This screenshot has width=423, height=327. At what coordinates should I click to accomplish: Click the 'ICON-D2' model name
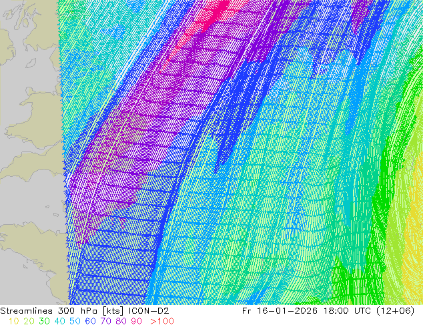149,311
